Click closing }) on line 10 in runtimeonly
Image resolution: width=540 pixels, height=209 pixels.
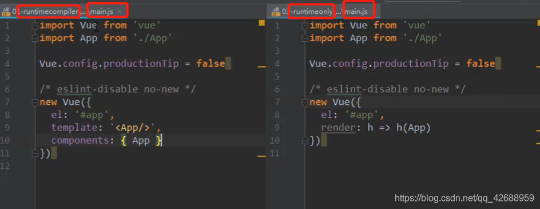[315, 141]
